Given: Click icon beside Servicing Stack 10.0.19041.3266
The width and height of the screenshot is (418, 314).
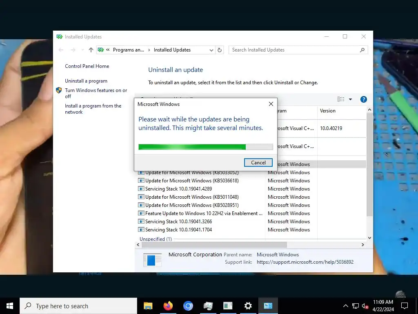Looking at the screenshot, I should (141, 222).
